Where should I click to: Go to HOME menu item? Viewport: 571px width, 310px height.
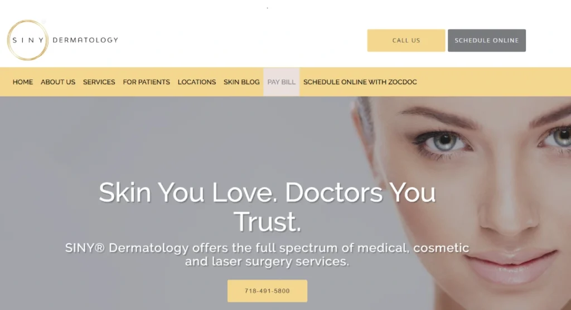[22, 82]
